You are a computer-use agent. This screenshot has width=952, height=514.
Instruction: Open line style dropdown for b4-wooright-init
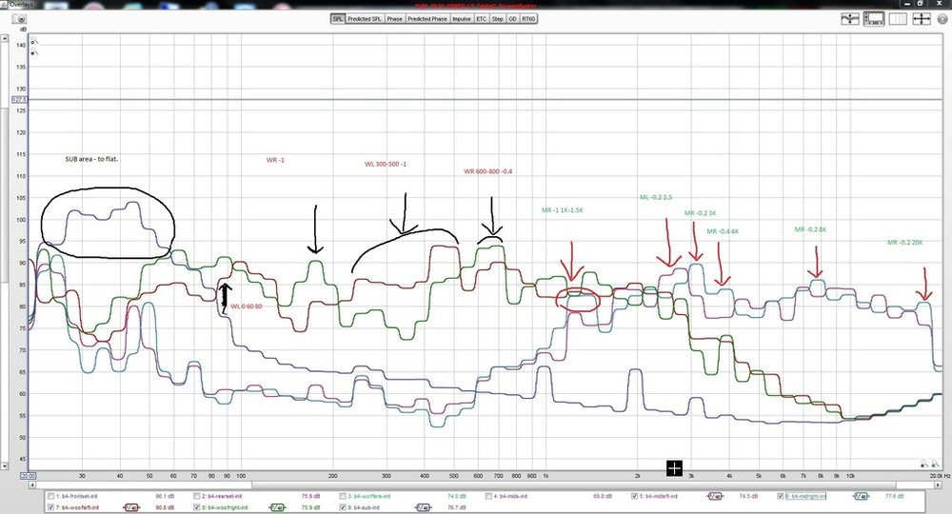coord(278,507)
